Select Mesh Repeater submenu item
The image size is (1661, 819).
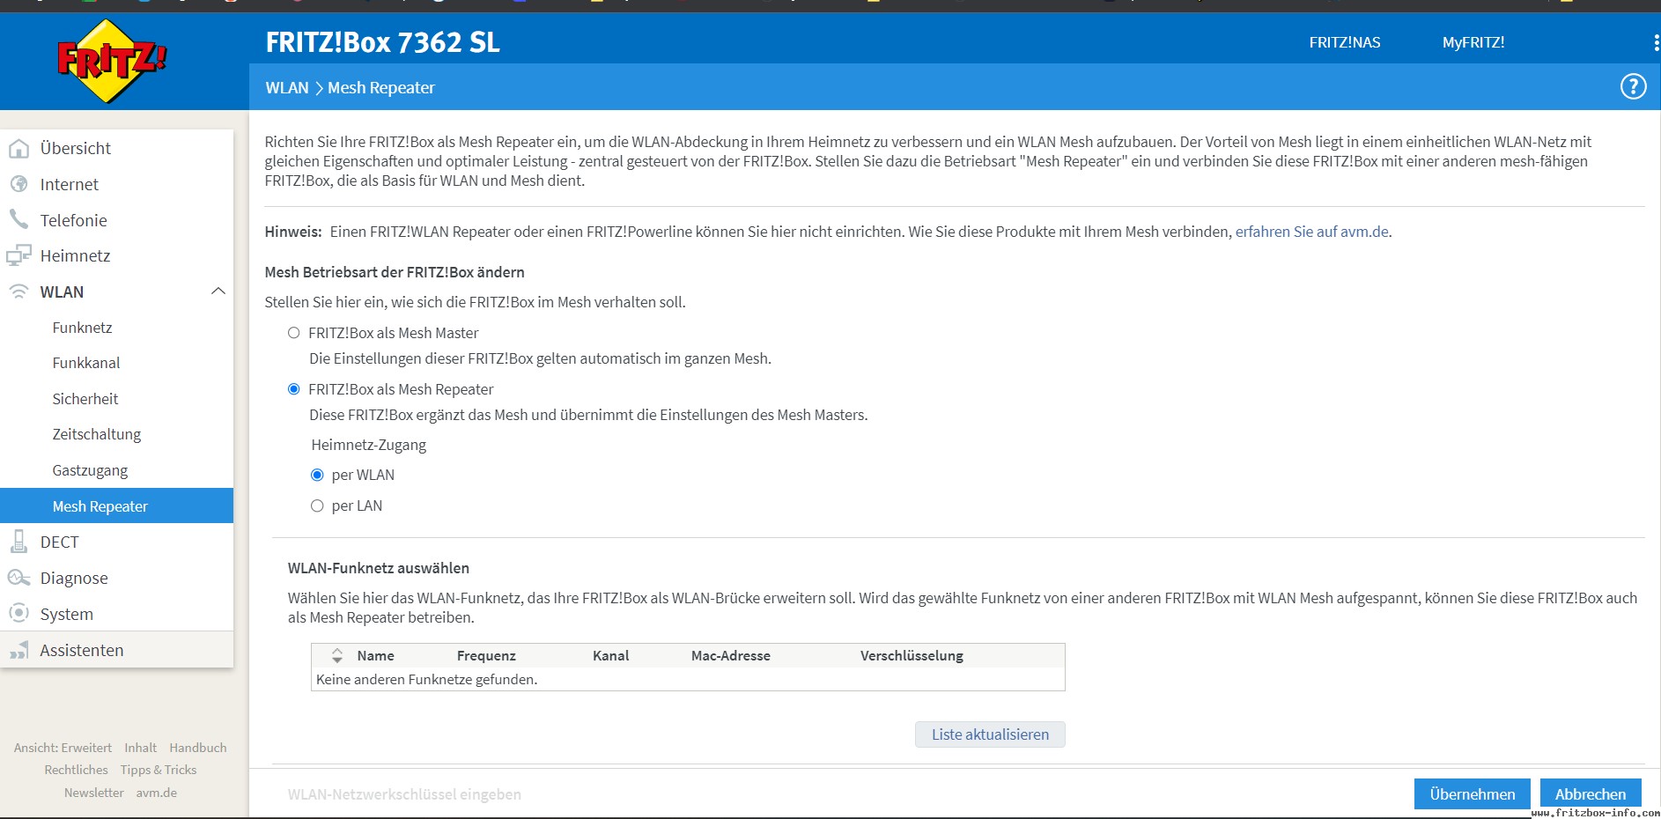point(116,505)
